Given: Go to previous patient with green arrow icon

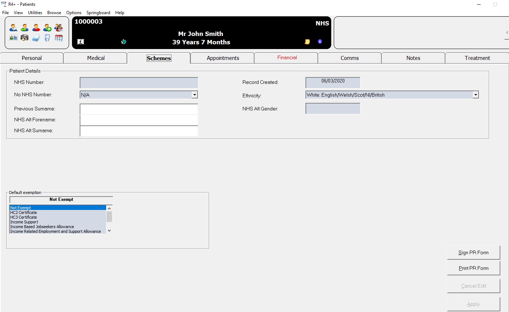Looking at the screenshot, I should click(25, 28).
